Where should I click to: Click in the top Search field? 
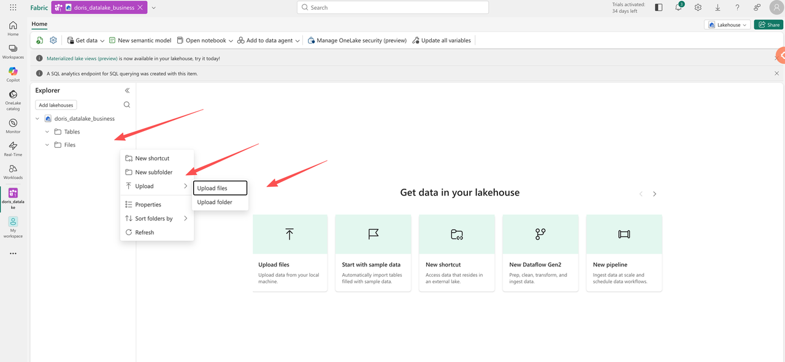pyautogui.click(x=392, y=8)
